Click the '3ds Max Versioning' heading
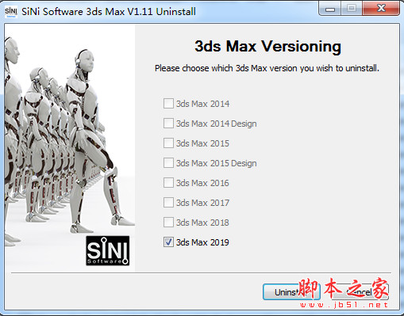The width and height of the screenshot is (404, 316). [267, 46]
